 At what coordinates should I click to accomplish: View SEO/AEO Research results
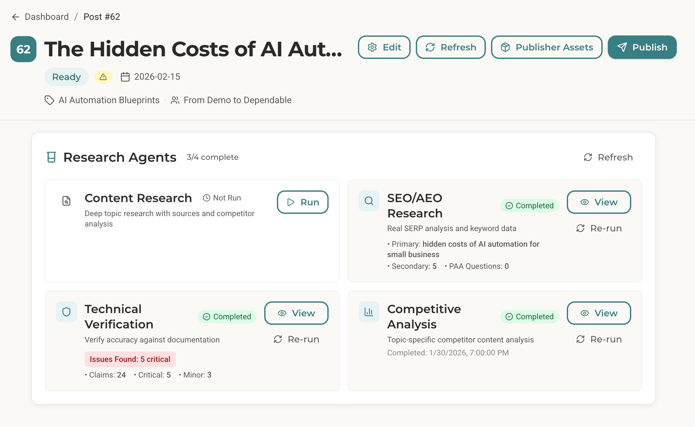[599, 202]
